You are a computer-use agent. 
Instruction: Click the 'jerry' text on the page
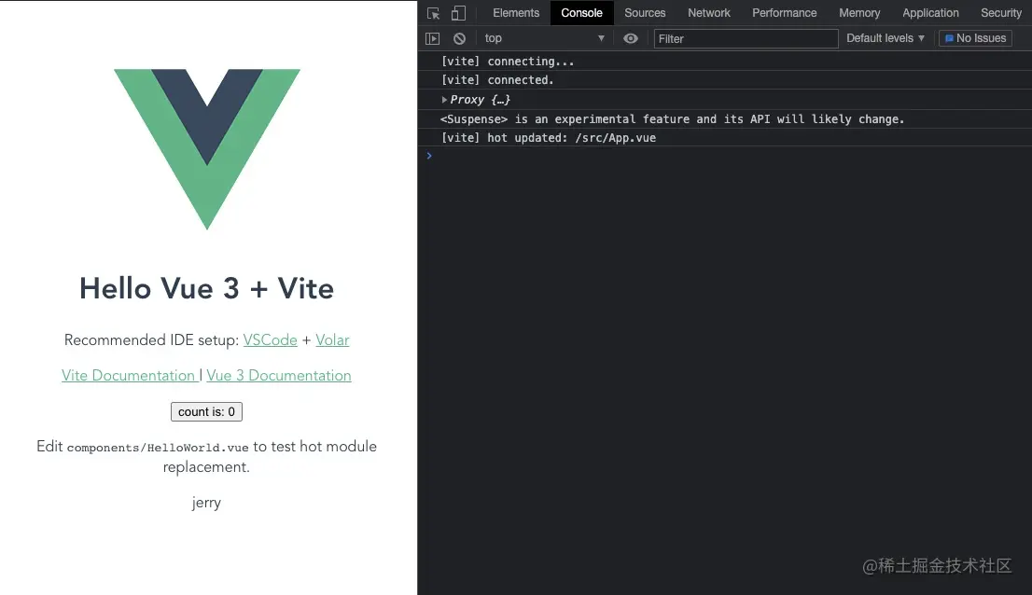[206, 503]
